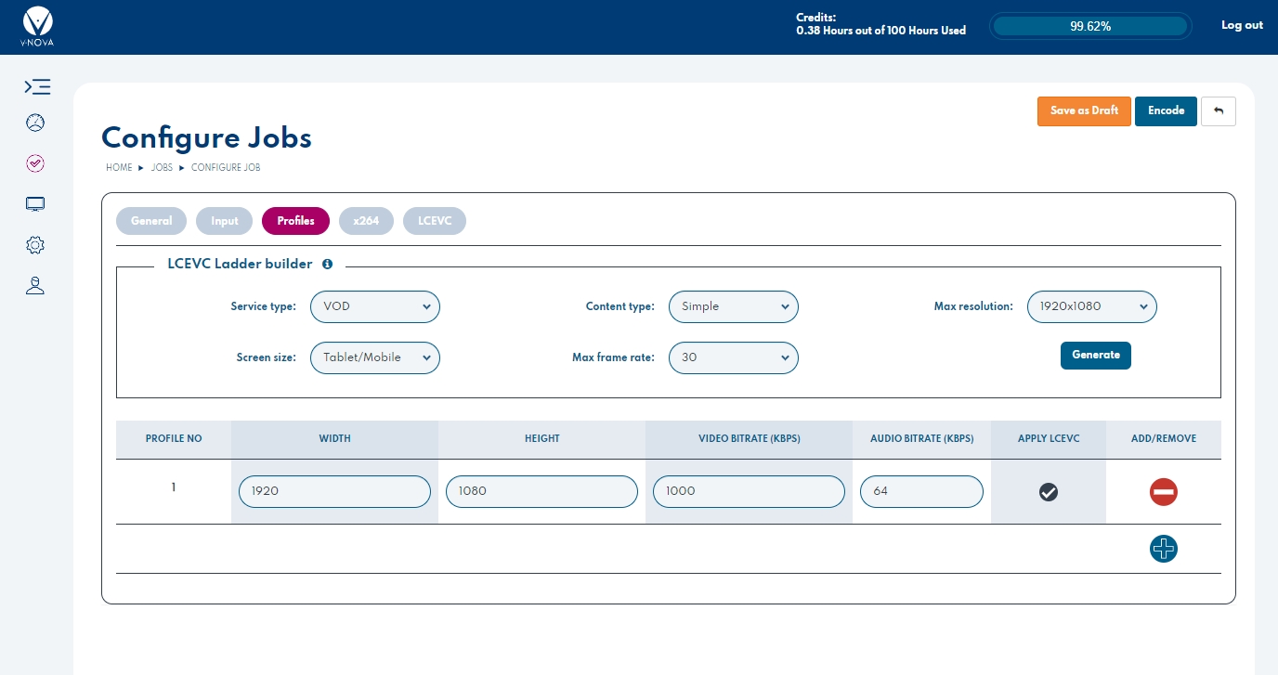Click the Encode button
Viewport: 1278px width, 675px height.
coord(1166,111)
